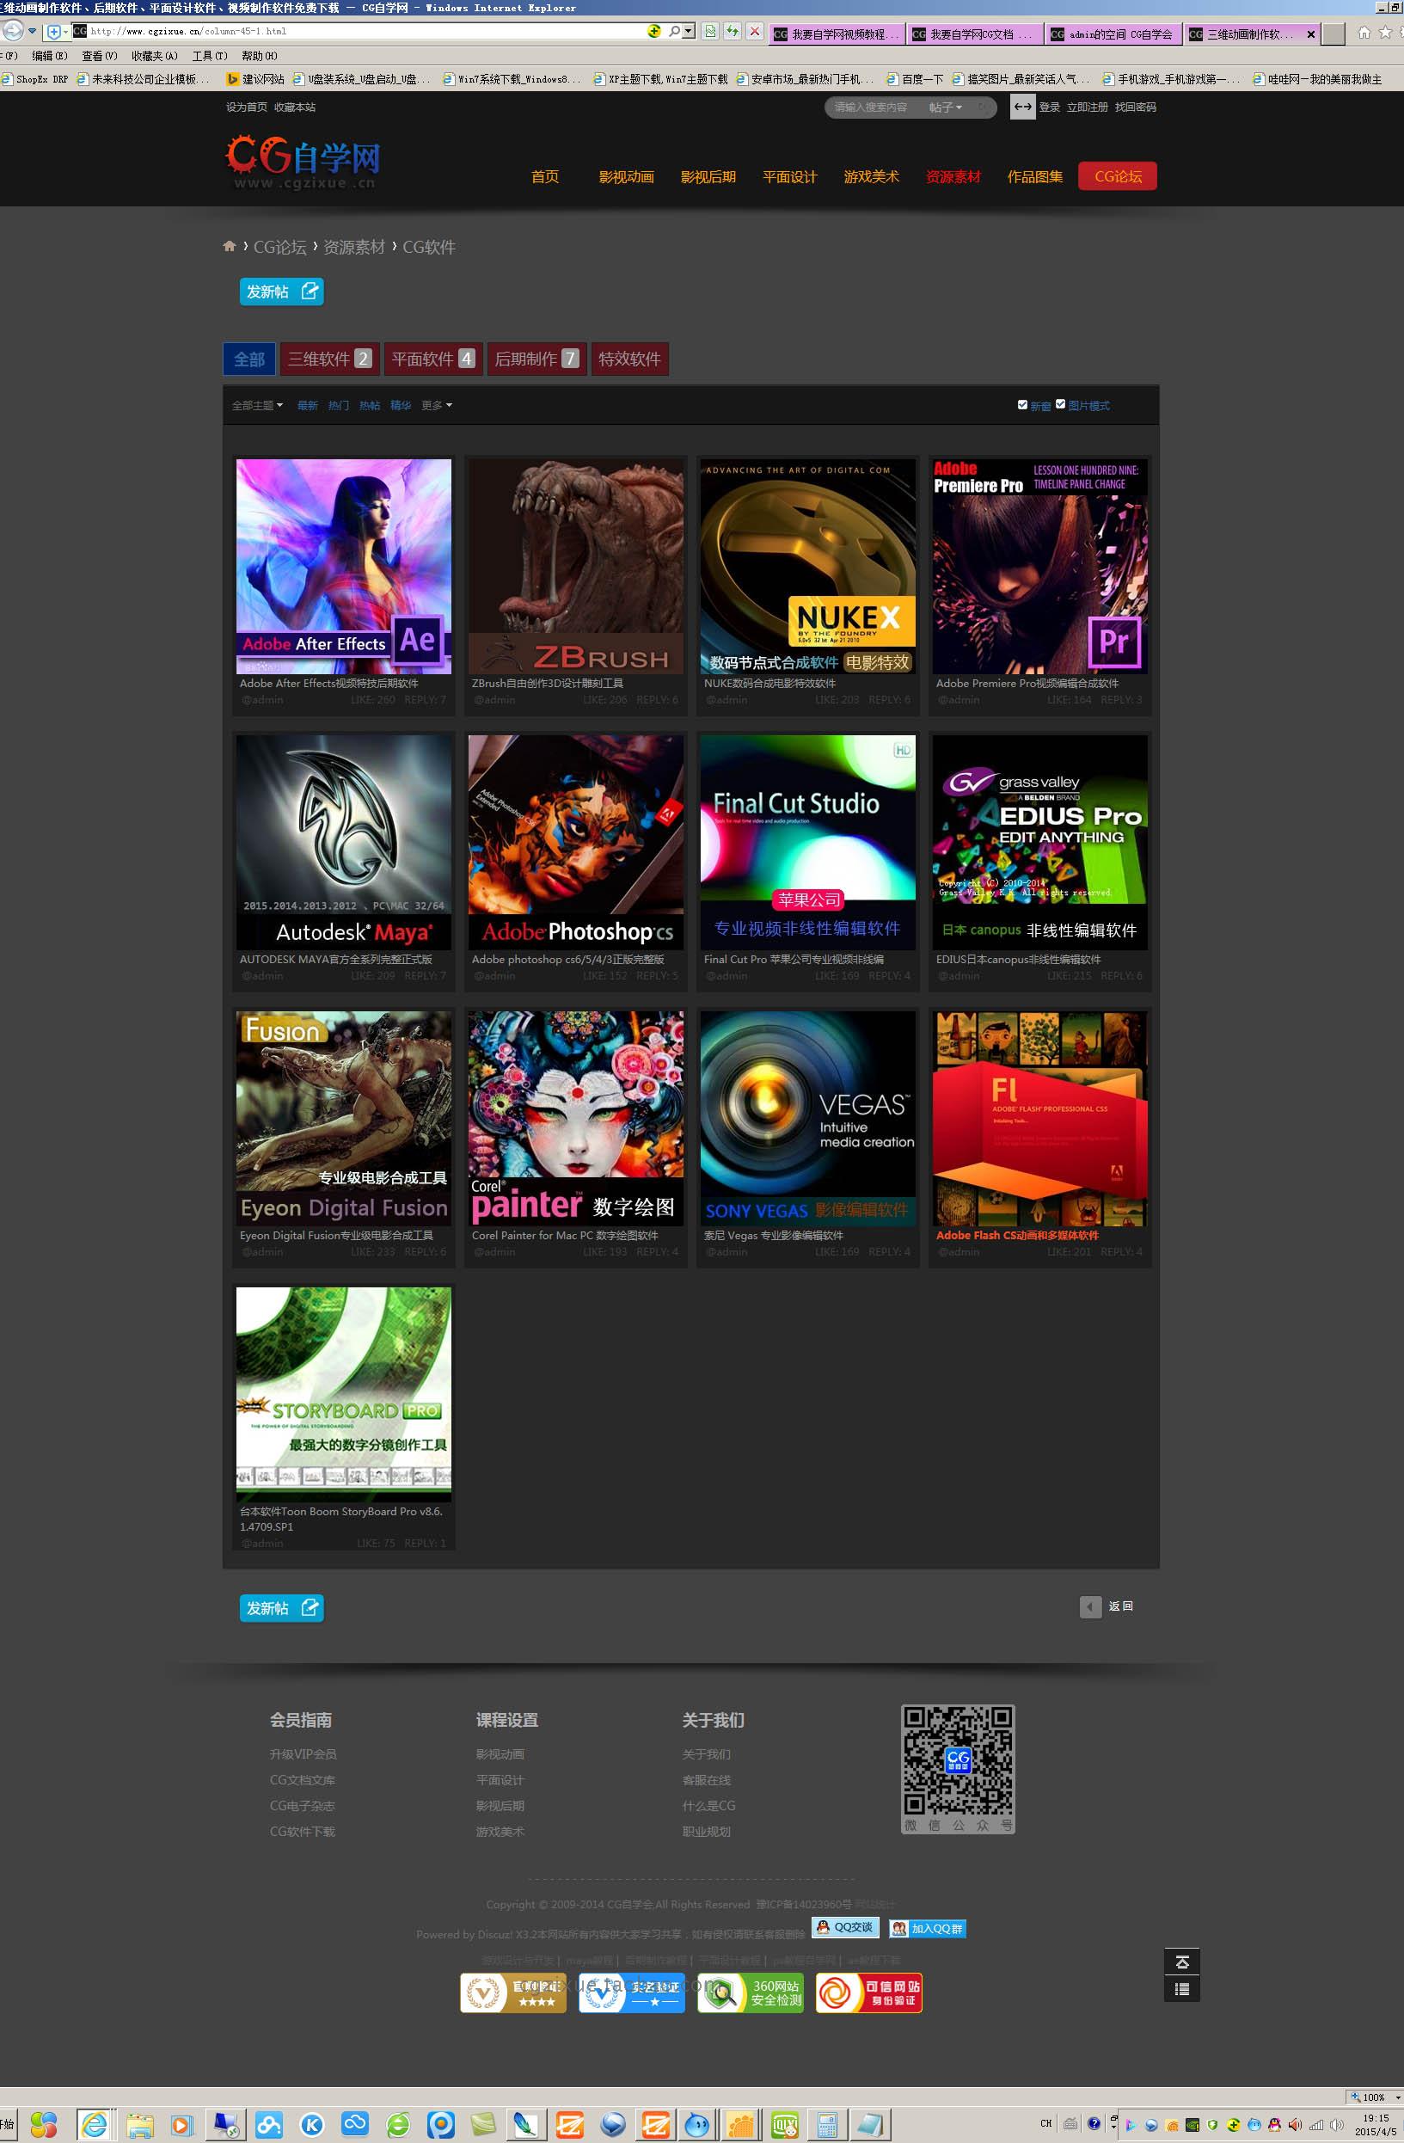Screen dimensions: 1404x2143
Task: Click the refresh icon in the IE address bar
Action: click(733, 32)
